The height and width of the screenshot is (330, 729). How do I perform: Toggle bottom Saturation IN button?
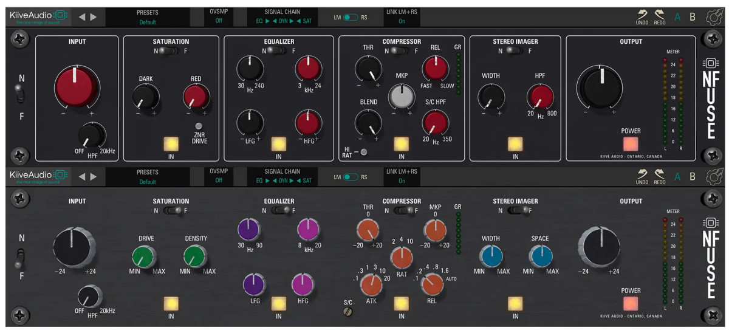coord(171,303)
